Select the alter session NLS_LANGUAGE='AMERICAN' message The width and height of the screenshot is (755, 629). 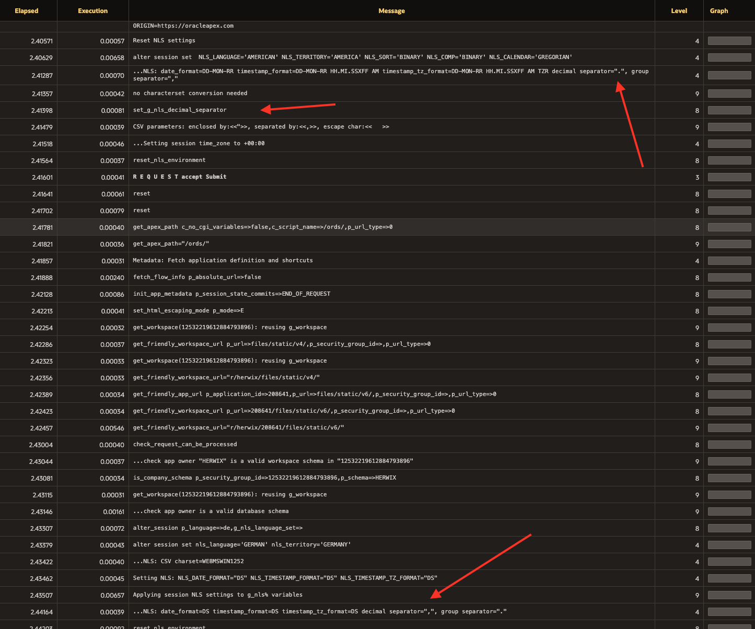352,57
